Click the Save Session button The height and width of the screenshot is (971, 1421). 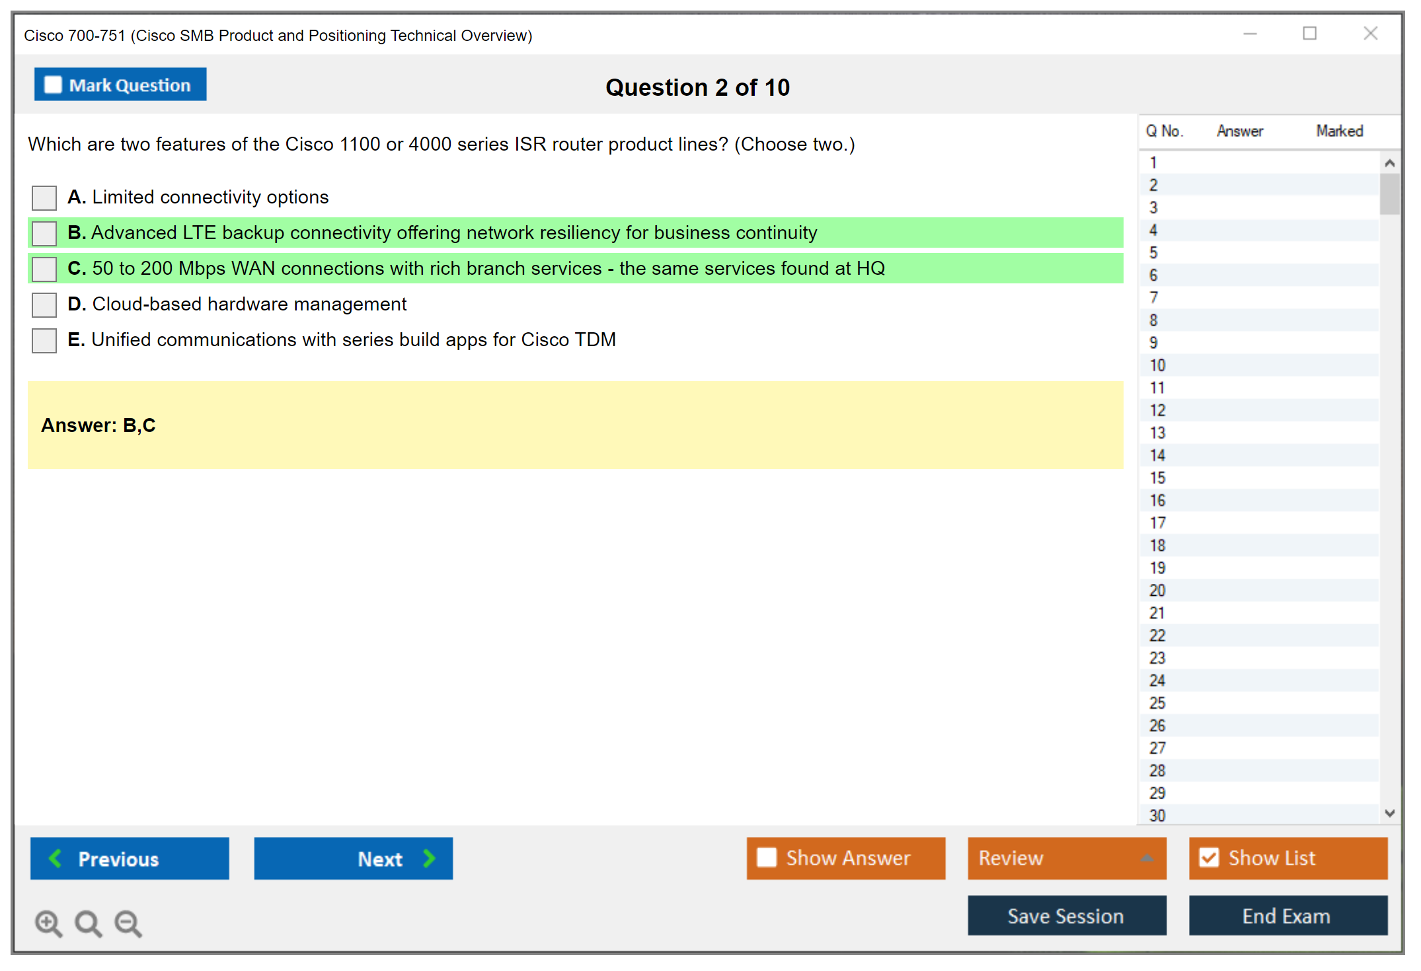[x=1066, y=916]
